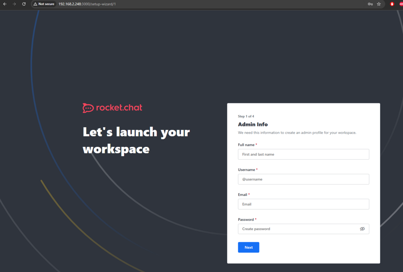Focus the Create password field
Image resolution: width=403 pixels, height=272 pixels.
pos(303,229)
